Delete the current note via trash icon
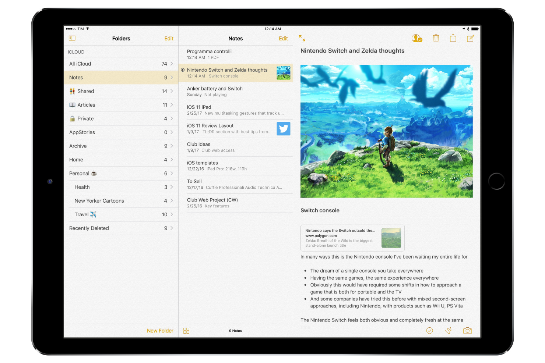Screen dimensions: 545x363 point(436,38)
